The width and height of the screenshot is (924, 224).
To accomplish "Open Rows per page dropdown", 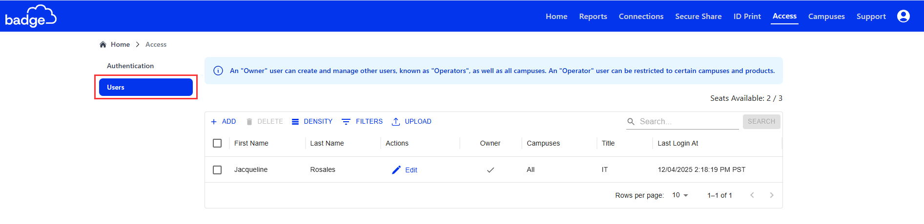I will pyautogui.click(x=680, y=195).
